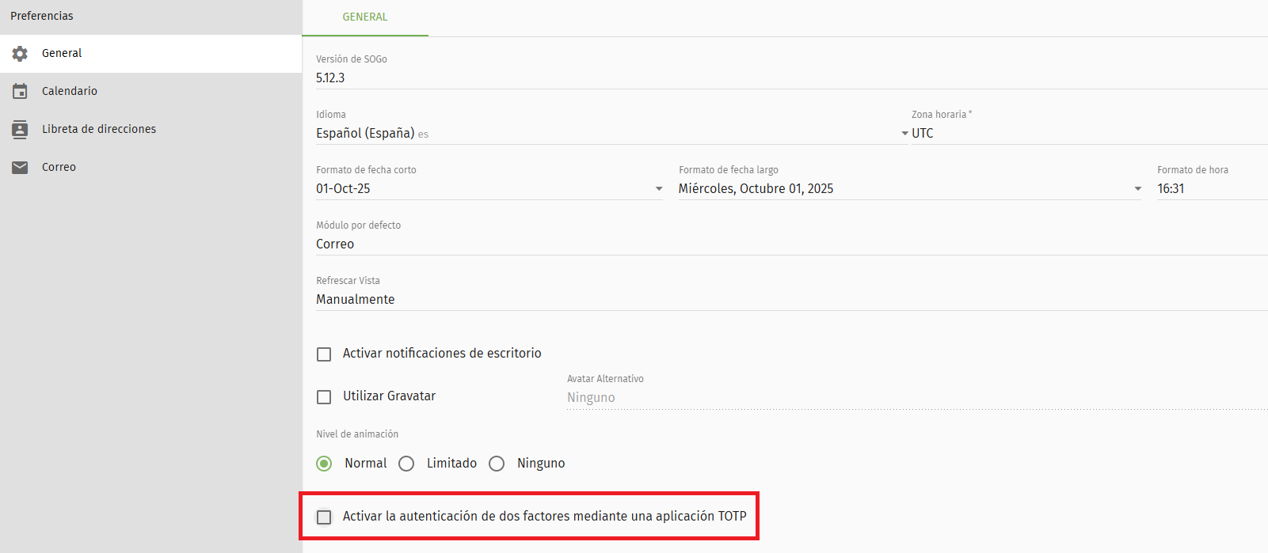Click the General gear icon in sidebar
Viewport: 1268px width, 553px height.
click(20, 54)
